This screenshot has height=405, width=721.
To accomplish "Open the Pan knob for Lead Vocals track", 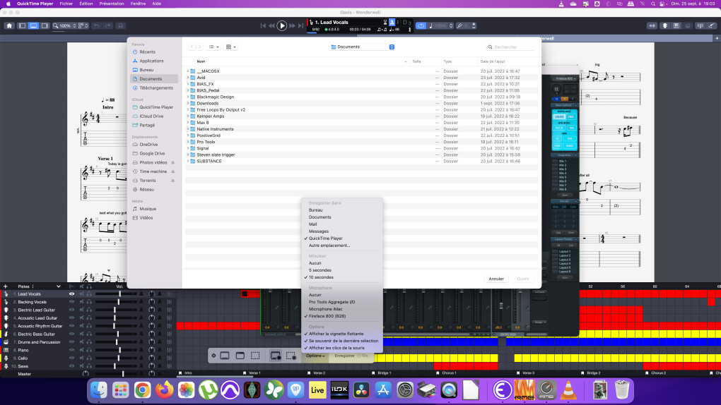I will point(151,294).
